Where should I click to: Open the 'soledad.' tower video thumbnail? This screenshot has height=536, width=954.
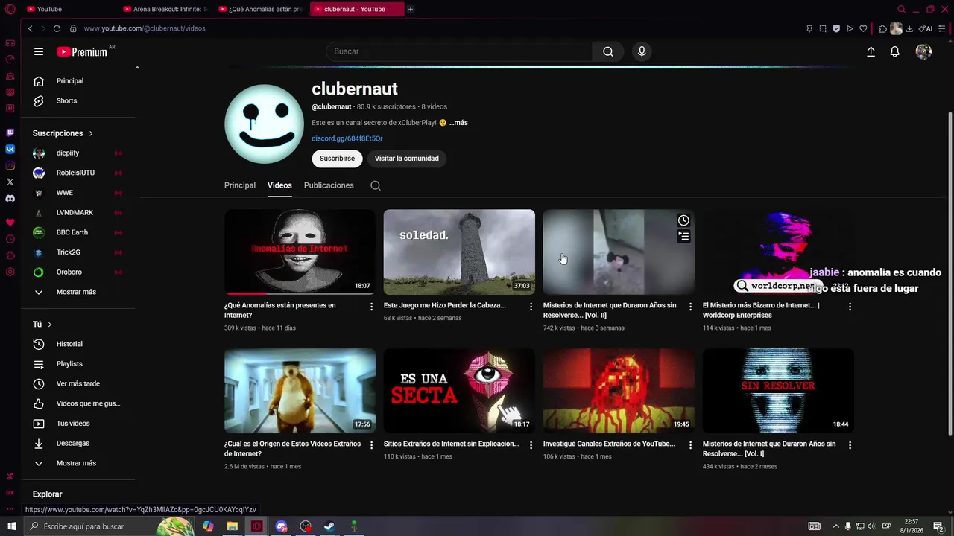[459, 252]
